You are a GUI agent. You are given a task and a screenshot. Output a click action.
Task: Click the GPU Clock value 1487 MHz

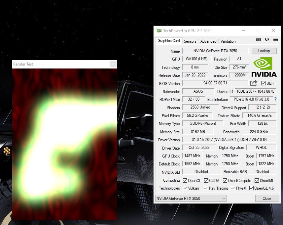pyautogui.click(x=193, y=156)
